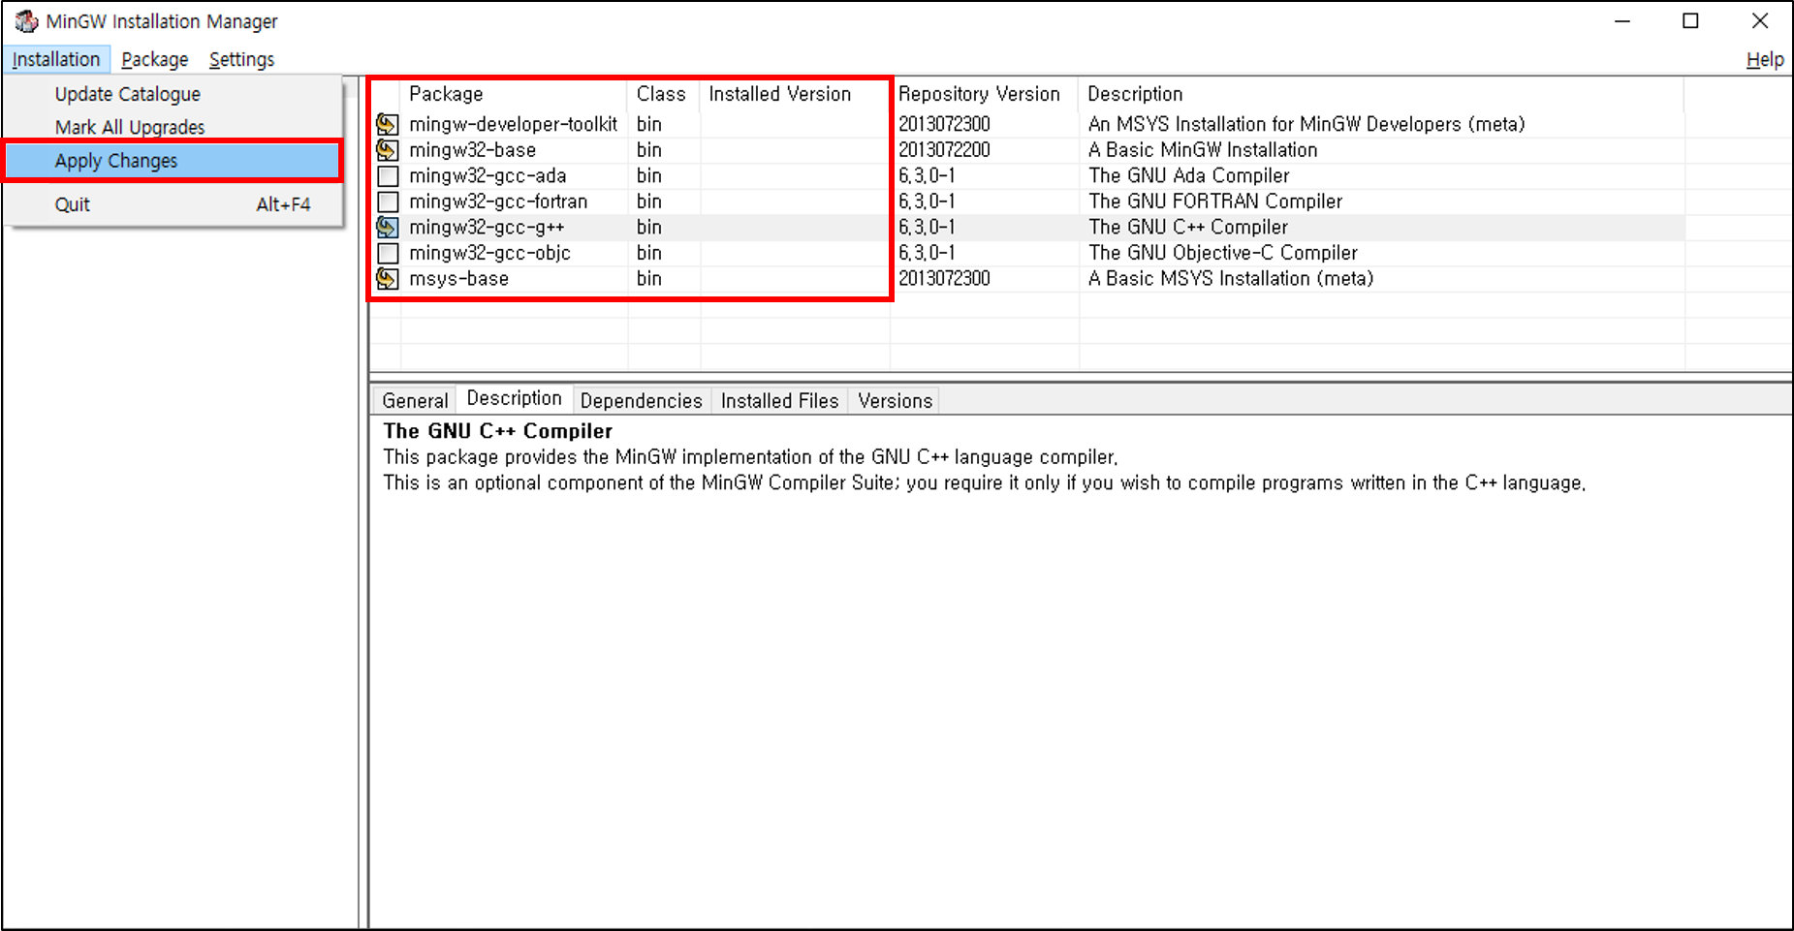Open the Installation menu
The width and height of the screenshot is (1794, 931).
[56, 59]
